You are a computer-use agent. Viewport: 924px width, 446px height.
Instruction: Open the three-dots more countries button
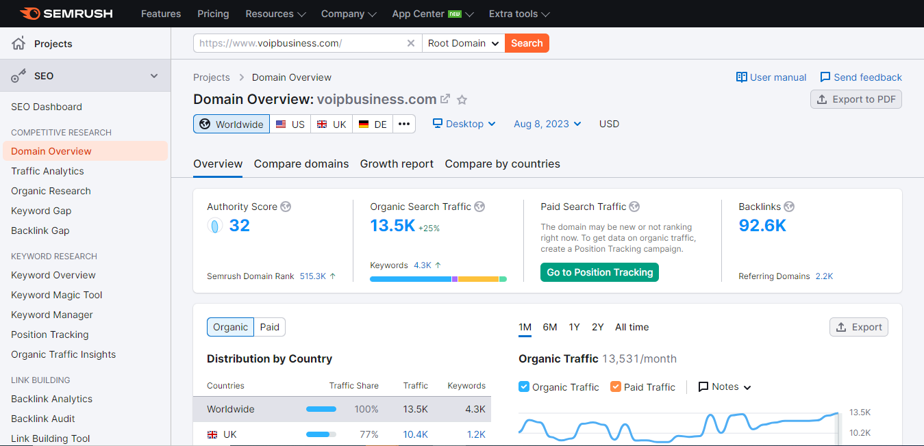coord(404,124)
